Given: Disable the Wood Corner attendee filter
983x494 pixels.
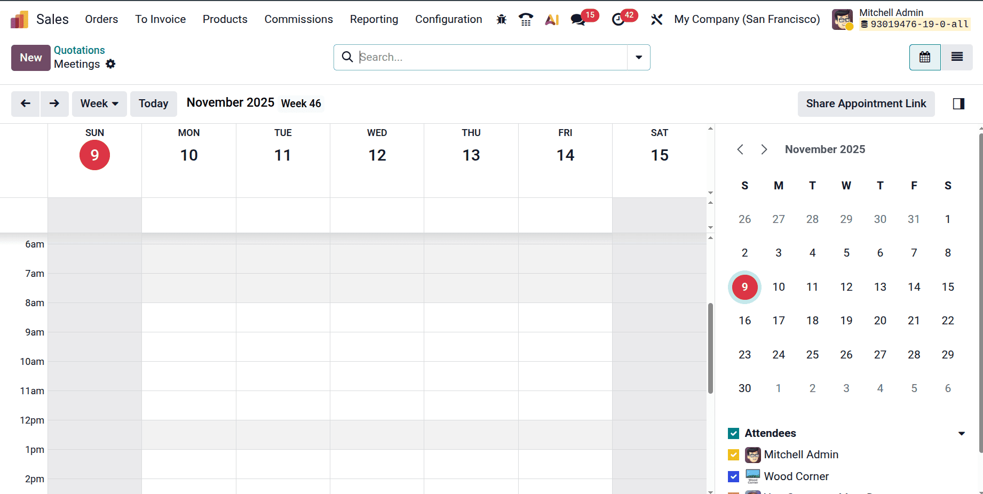Looking at the screenshot, I should point(733,476).
